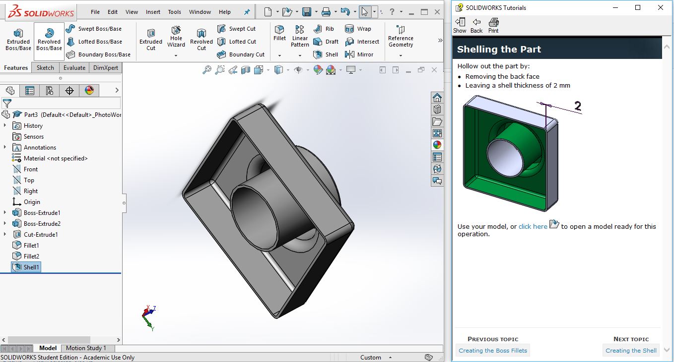Expand the History tree node
Image resolution: width=674 pixels, height=362 pixels.
[5, 126]
